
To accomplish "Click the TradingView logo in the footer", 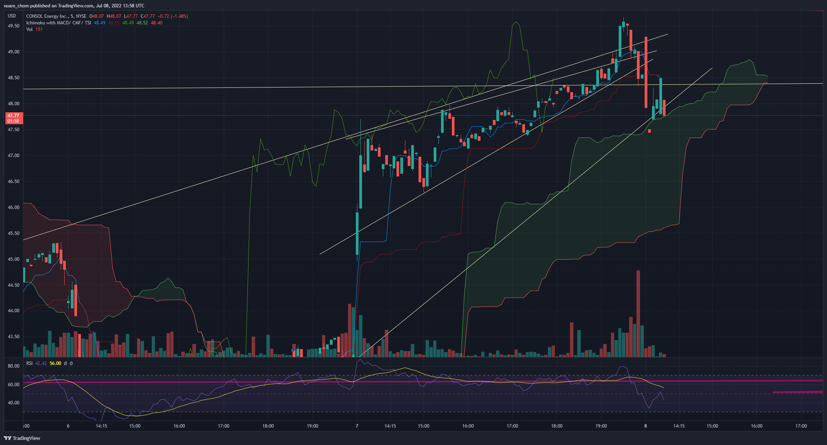I will point(22,438).
